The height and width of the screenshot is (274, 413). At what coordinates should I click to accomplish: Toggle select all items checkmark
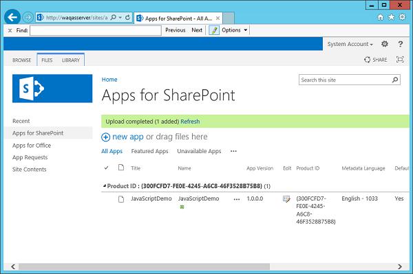tap(106, 168)
